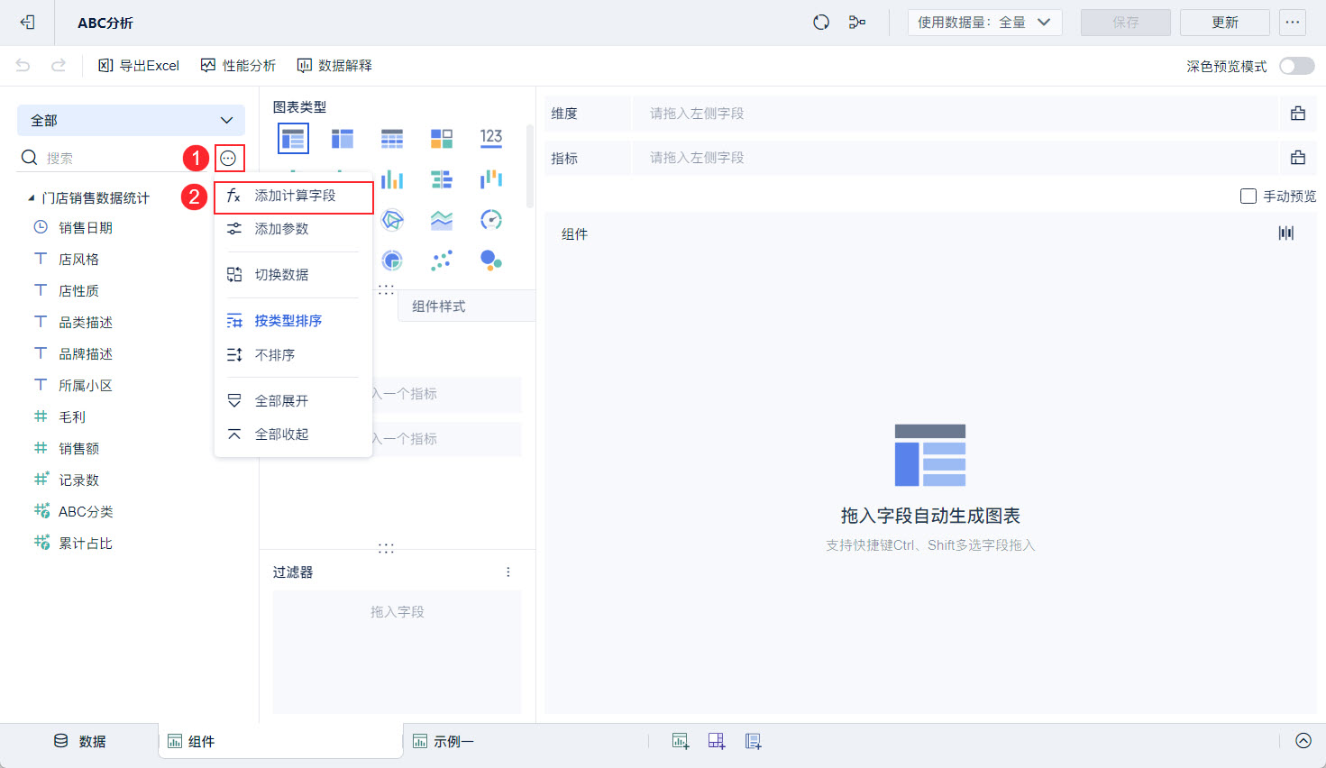This screenshot has width=1326, height=768.
Task: Choose the pie chart type
Action: [x=392, y=261]
